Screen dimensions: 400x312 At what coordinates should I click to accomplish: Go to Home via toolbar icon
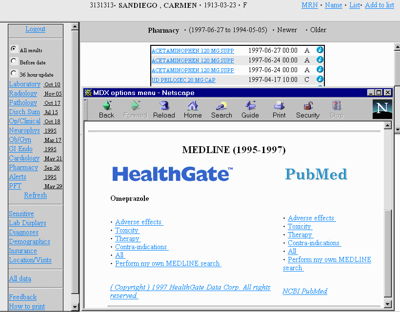[x=193, y=109]
